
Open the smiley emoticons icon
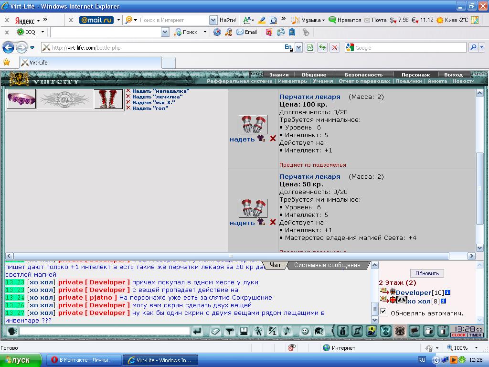[305, 331]
